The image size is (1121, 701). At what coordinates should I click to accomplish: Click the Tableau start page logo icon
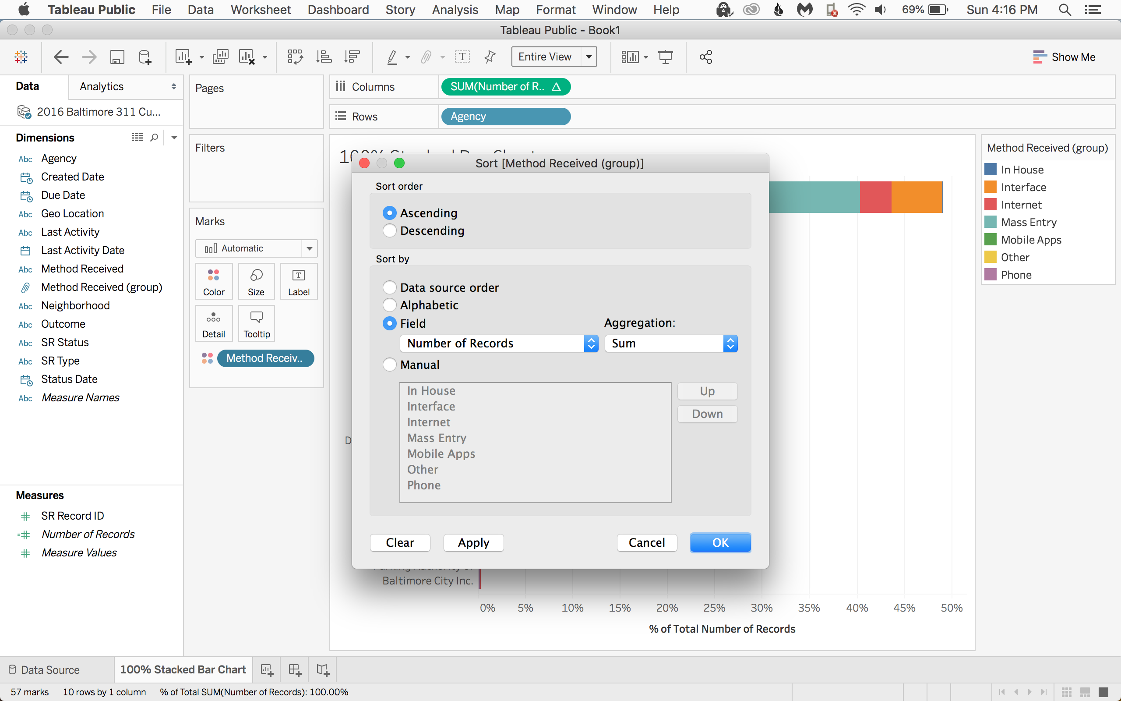pos(21,57)
